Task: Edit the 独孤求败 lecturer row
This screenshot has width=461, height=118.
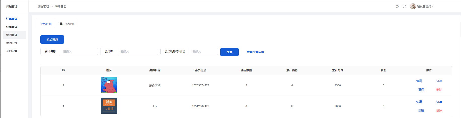Action: coord(419,81)
